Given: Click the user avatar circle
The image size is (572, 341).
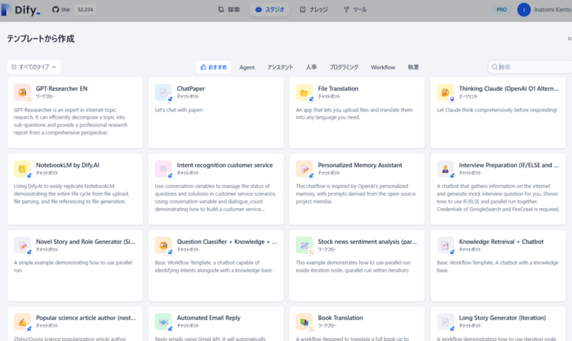Looking at the screenshot, I should 524,10.
